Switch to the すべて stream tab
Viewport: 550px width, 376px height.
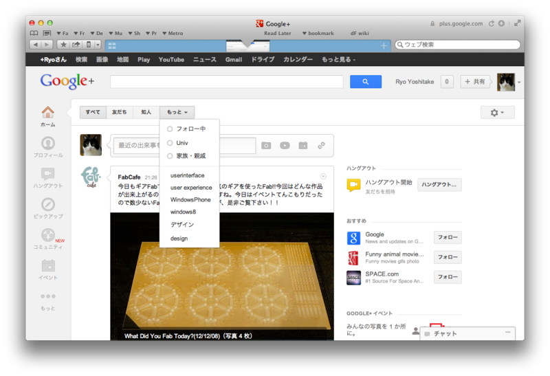93,112
